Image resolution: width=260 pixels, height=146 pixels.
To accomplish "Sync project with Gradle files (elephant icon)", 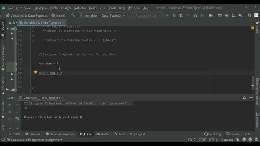I will [227, 15].
